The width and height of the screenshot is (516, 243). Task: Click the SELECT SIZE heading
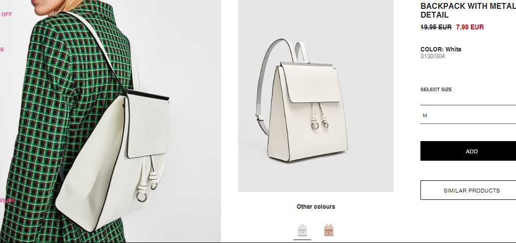pos(436,90)
